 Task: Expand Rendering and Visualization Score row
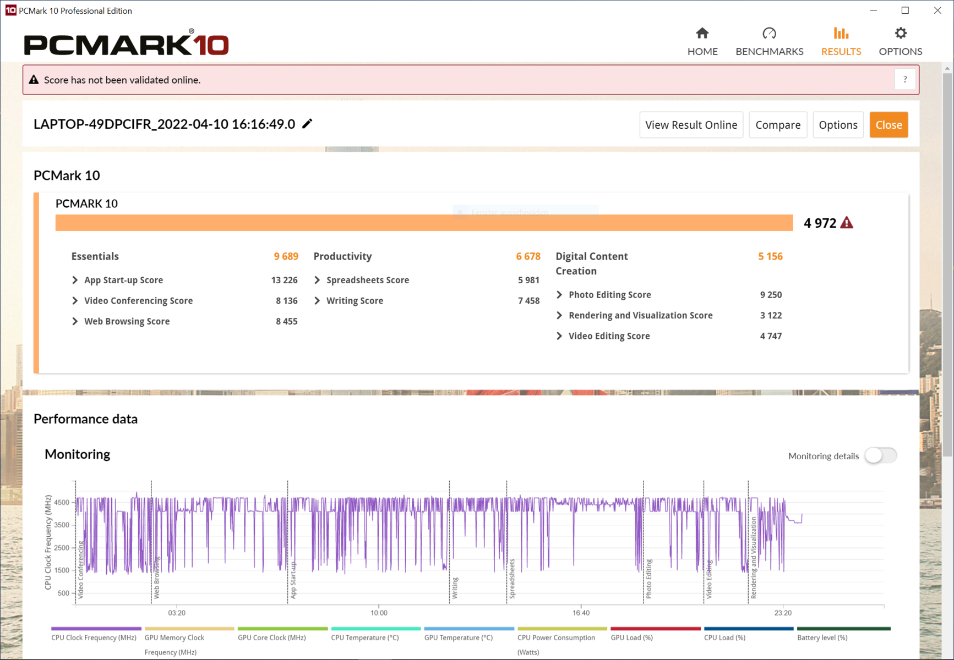[559, 315]
